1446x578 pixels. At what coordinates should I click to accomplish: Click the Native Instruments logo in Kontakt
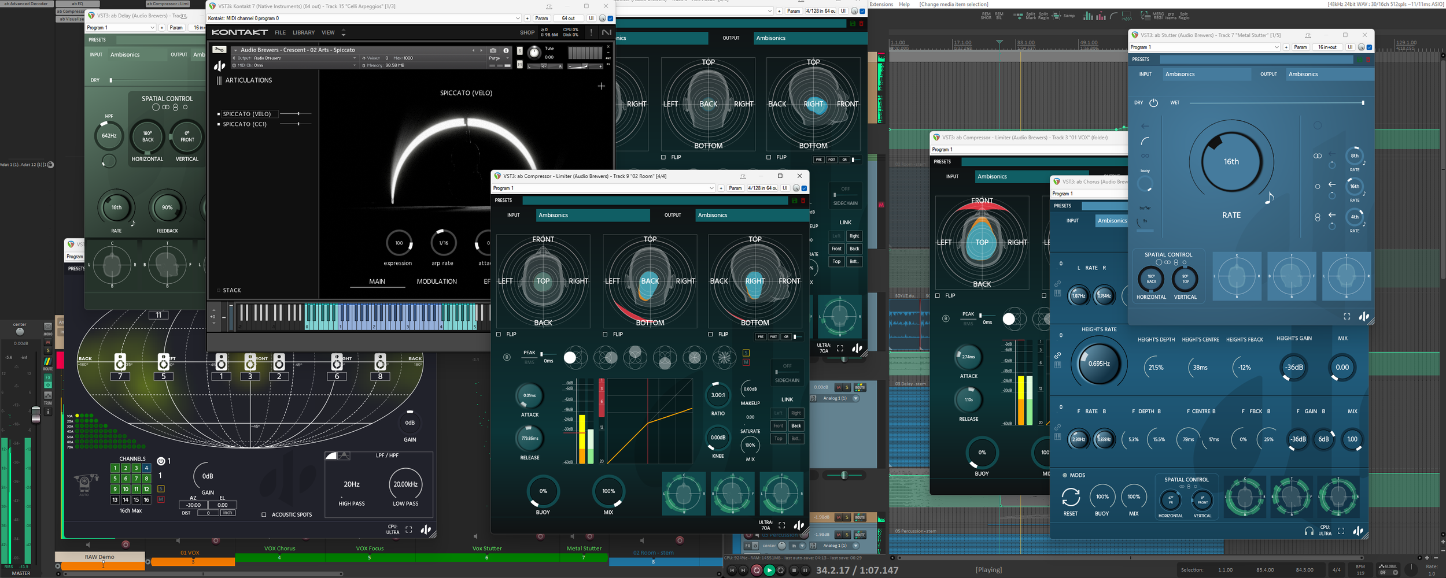(606, 32)
